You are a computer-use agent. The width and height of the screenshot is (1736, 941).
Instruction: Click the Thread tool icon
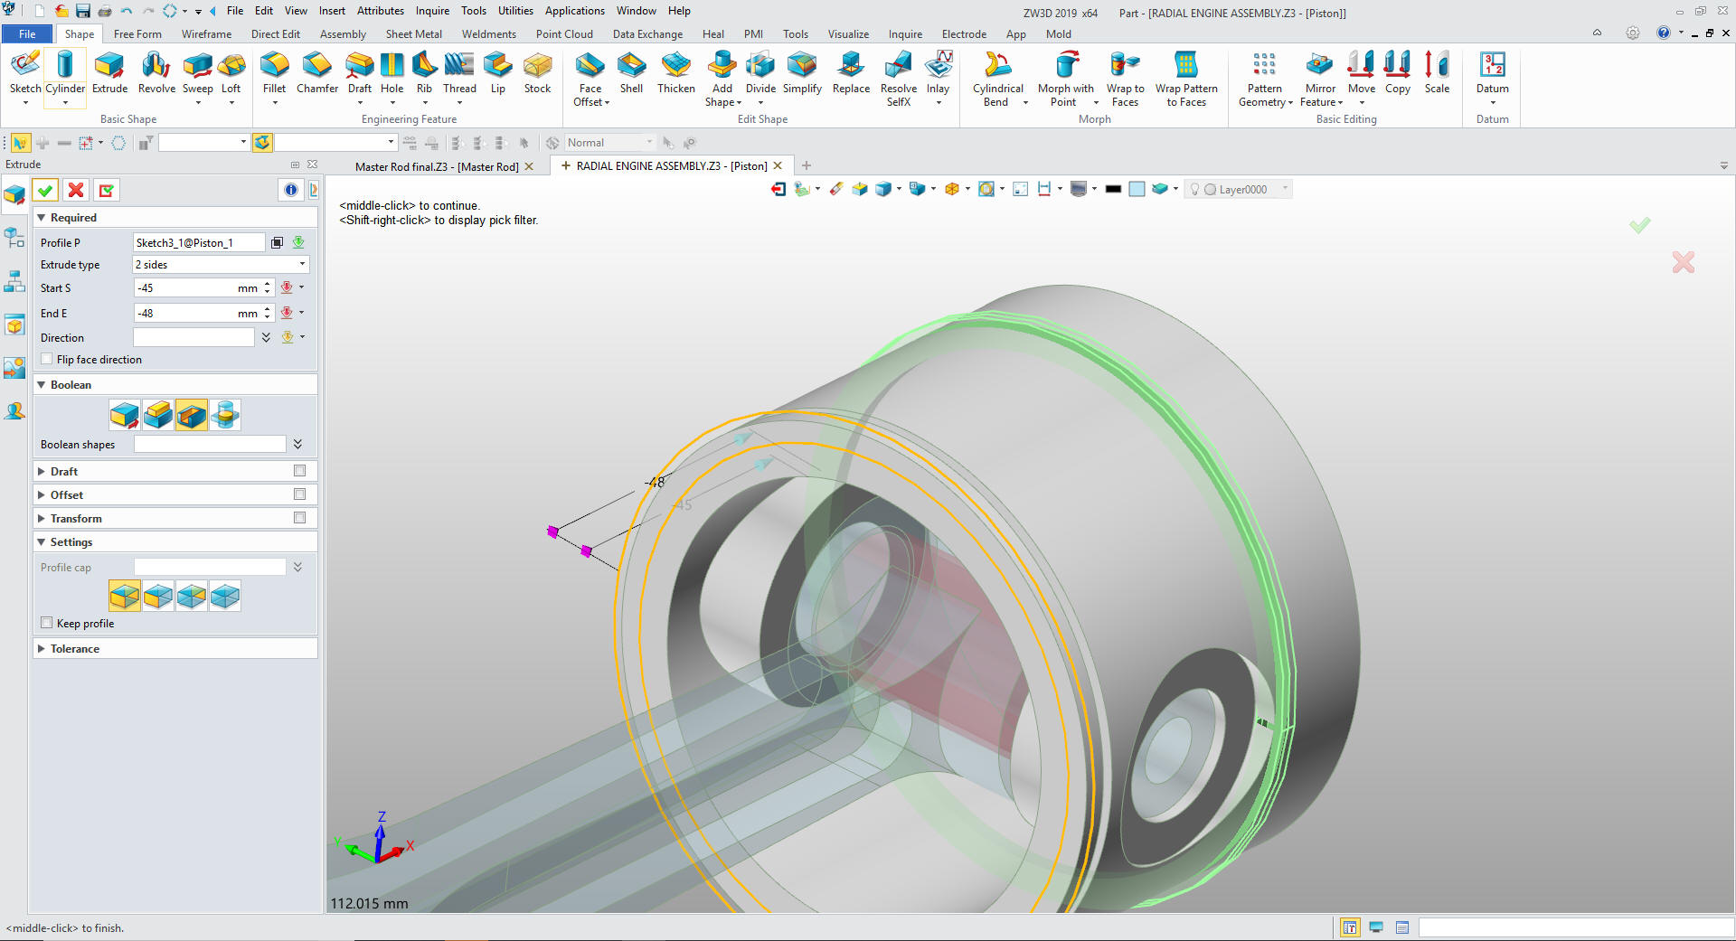pos(459,72)
